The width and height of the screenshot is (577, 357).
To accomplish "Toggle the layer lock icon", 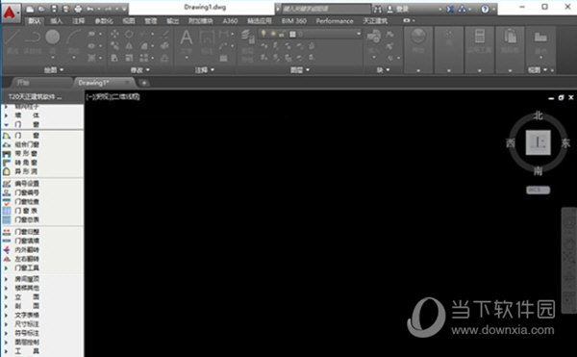I will pyautogui.click(x=282, y=35).
